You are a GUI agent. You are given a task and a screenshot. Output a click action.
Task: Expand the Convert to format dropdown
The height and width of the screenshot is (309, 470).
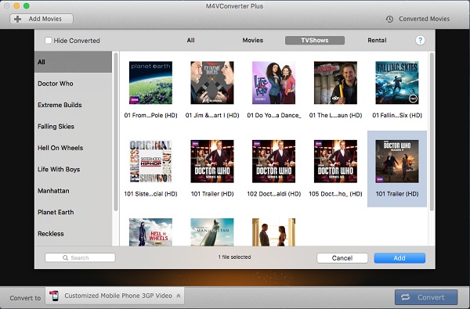[x=115, y=296]
